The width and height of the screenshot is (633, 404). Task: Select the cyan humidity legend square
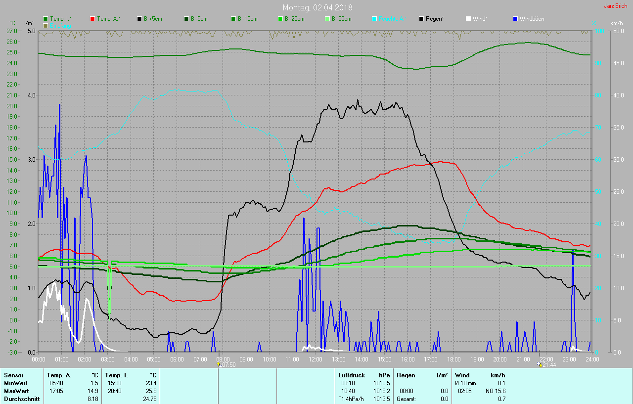375,19
